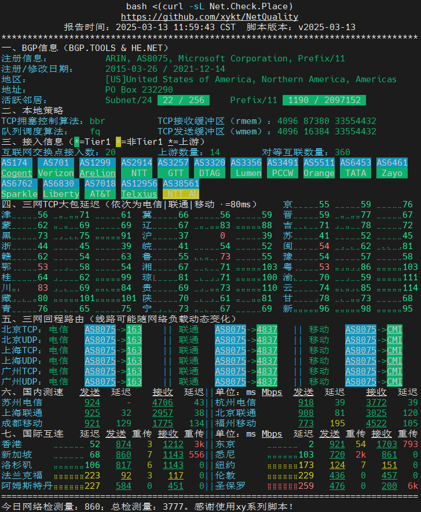The image size is (421, 512).
Task: Click the AT&T provider label
Action: pos(100,194)
